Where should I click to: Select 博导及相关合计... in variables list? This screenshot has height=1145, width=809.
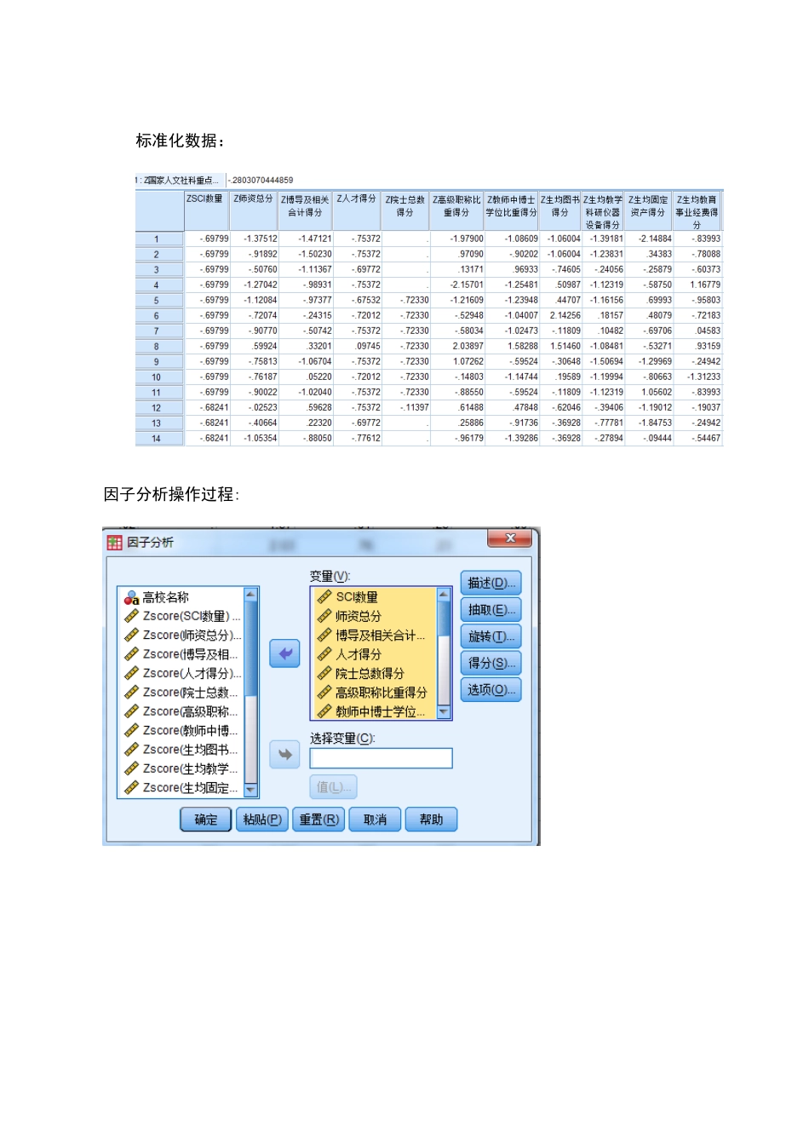380,636
